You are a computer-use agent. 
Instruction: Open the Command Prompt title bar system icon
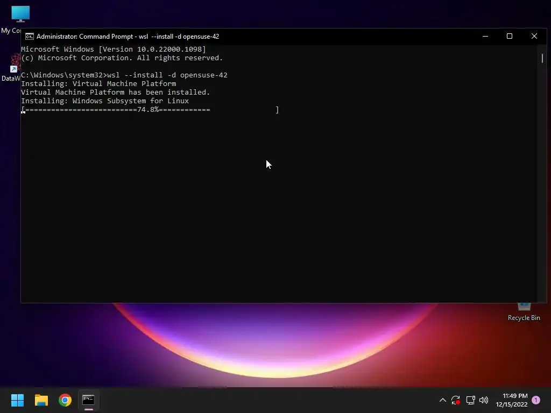[x=30, y=37]
